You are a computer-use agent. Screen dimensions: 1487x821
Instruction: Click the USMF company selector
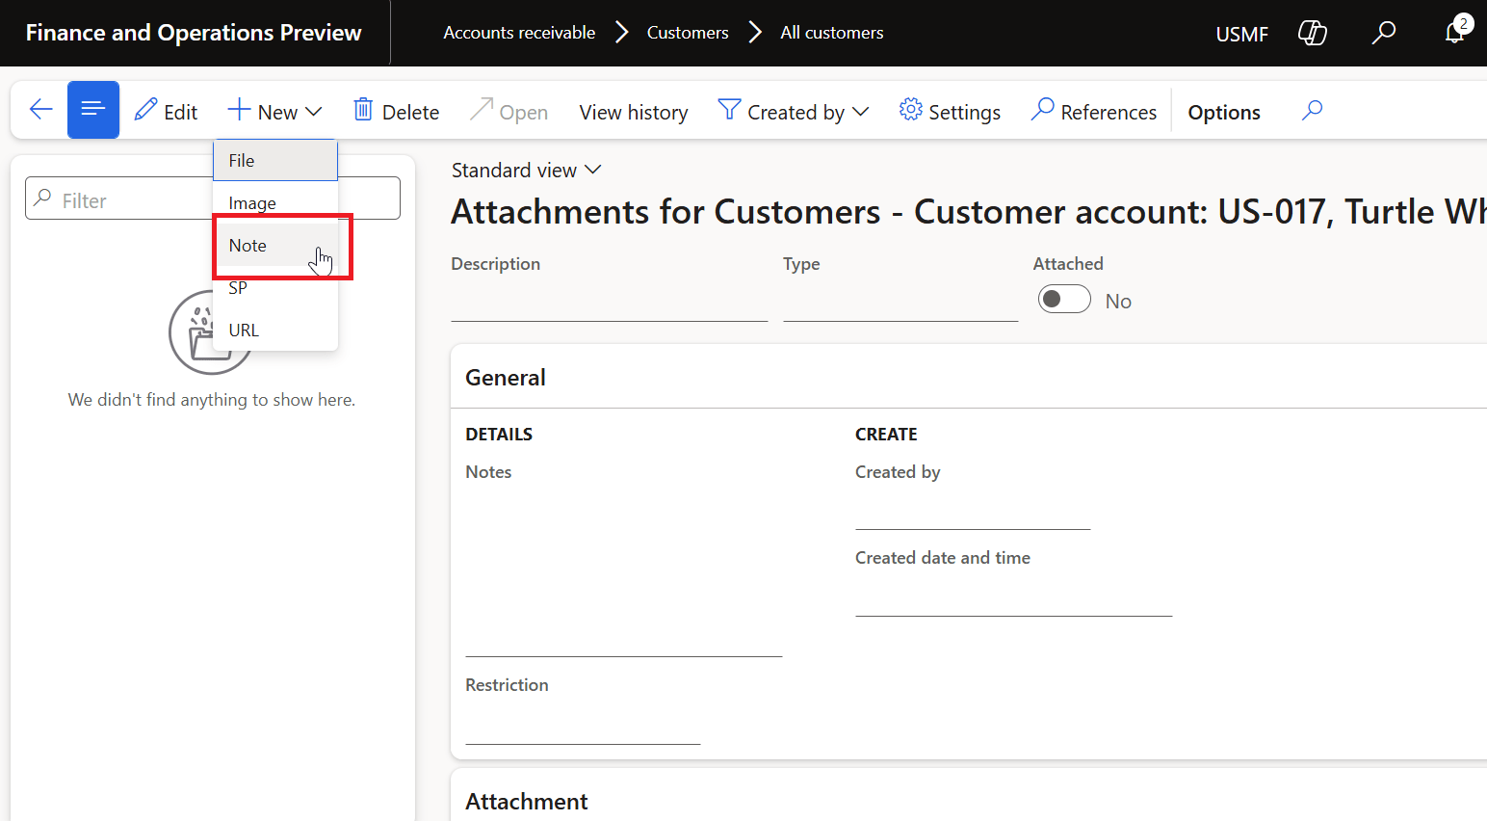pos(1241,34)
